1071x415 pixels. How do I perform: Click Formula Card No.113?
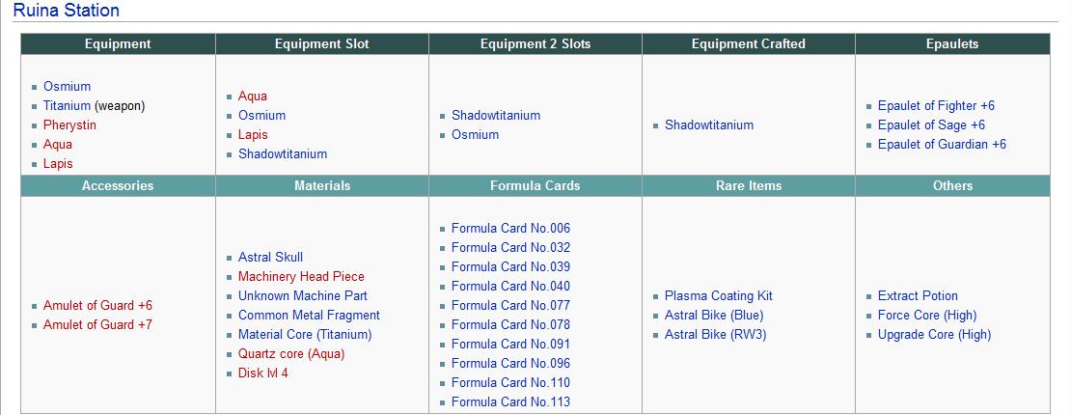point(511,402)
